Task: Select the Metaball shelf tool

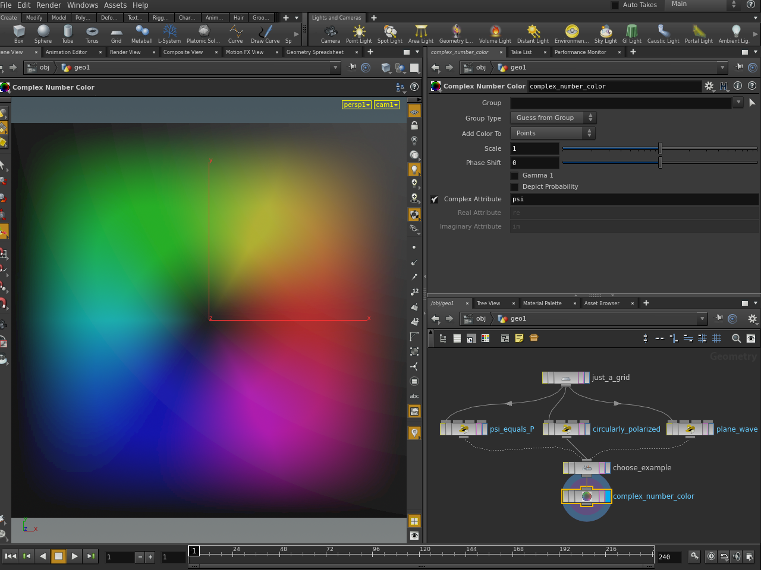Action: [x=141, y=34]
